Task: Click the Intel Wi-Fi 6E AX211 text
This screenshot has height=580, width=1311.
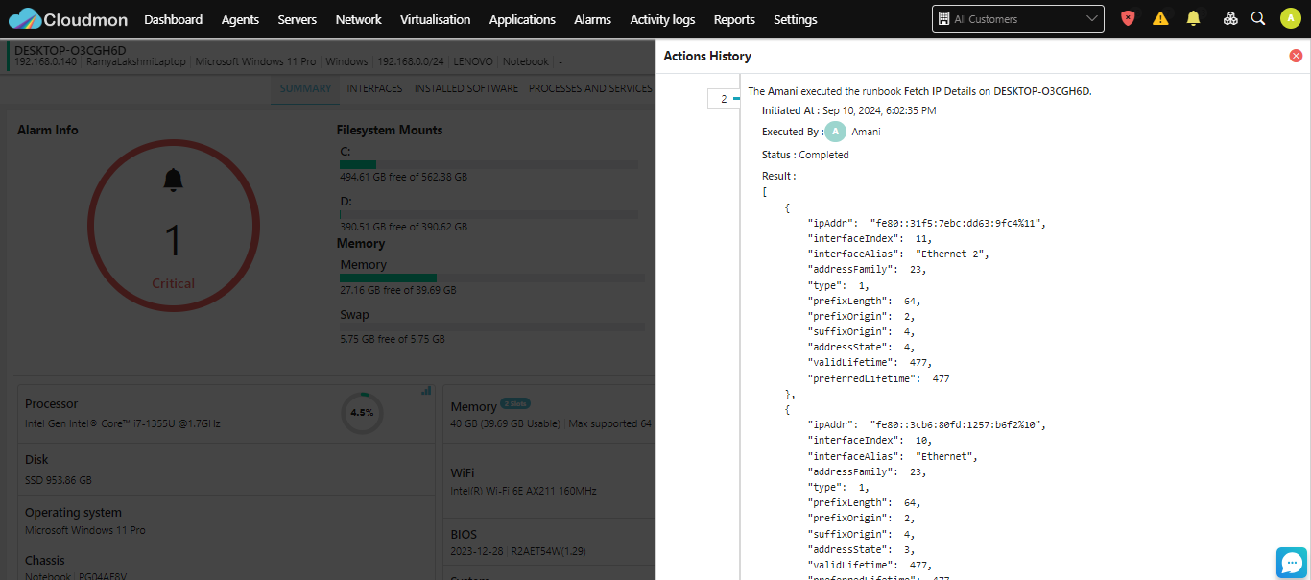Action: [524, 491]
